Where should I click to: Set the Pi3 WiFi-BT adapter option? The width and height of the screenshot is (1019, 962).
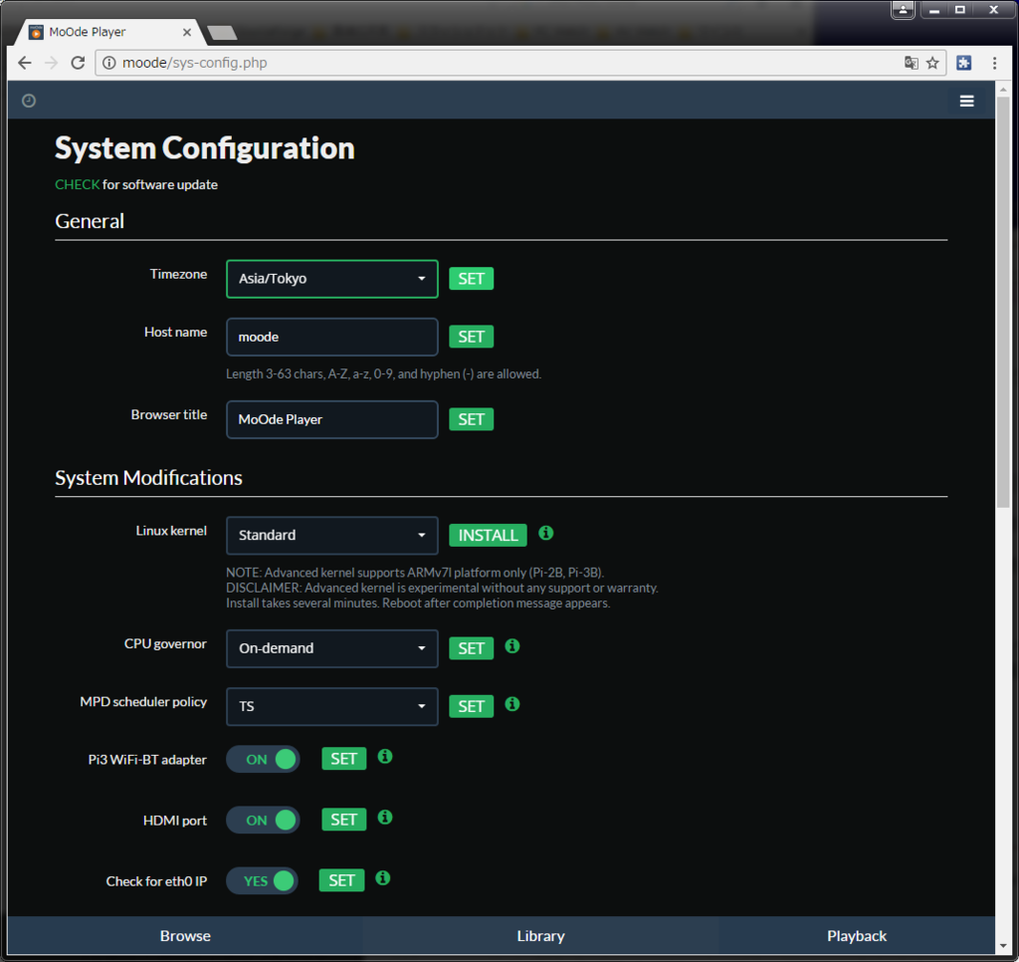click(343, 759)
